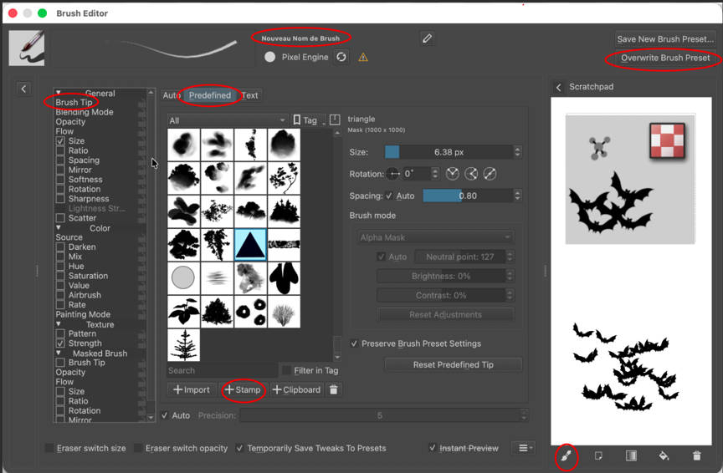This screenshot has height=473, width=723.
Task: Select the triangle brush tip thumbnail
Action: click(x=250, y=243)
